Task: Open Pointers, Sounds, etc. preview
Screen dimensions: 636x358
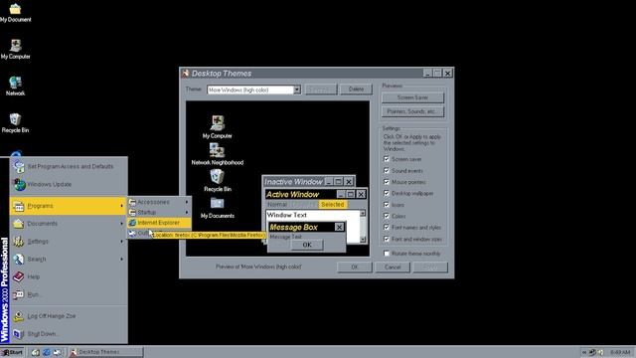Action: [x=412, y=111]
